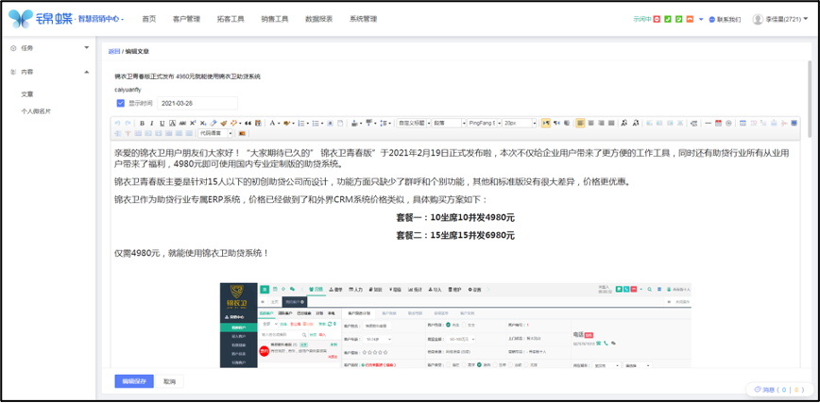820x403 pixels.
Task: Click the 套餐二：15坐席15并发6980元 line
Action: pos(455,235)
